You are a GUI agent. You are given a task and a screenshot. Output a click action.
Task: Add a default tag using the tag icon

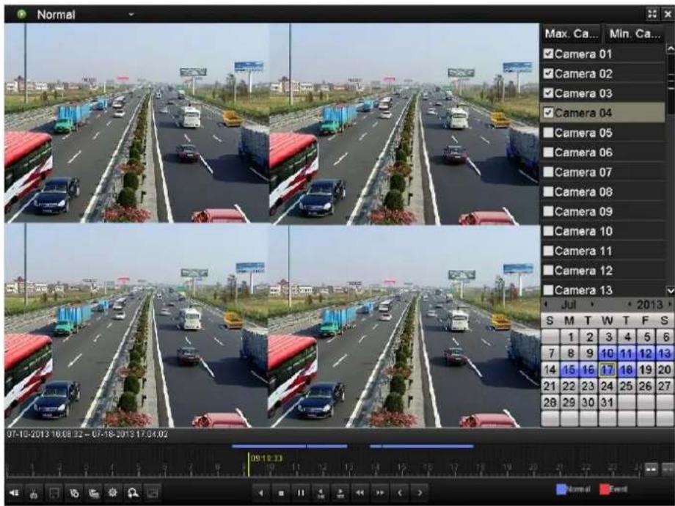(74, 493)
